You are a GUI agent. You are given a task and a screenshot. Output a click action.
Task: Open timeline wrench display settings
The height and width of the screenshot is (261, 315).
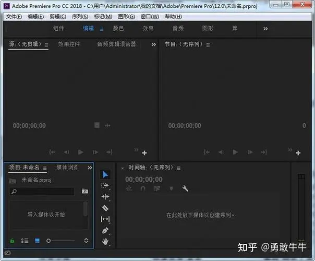(x=185, y=188)
